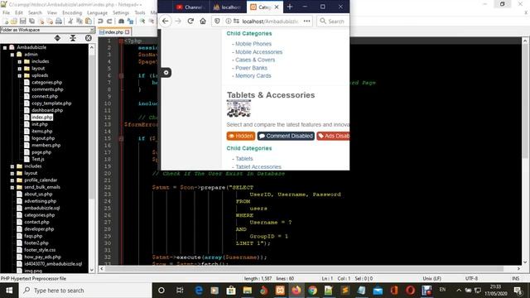
Task: Click the Redo icon in Notepad++ toolbar
Action: (109, 21)
